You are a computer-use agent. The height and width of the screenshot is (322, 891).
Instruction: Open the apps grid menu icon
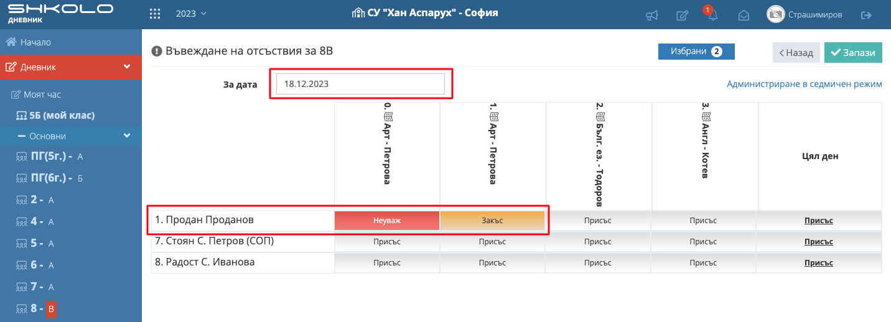coord(156,14)
